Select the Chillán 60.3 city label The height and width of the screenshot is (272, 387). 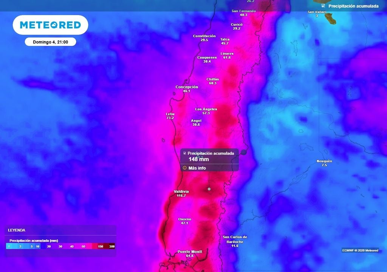[x=213, y=81]
